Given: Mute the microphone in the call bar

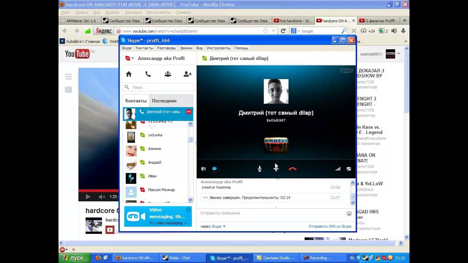Looking at the screenshot, I should (260, 169).
